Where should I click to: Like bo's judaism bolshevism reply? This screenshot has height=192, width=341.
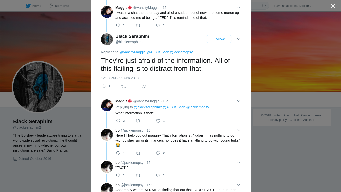pos(158,153)
